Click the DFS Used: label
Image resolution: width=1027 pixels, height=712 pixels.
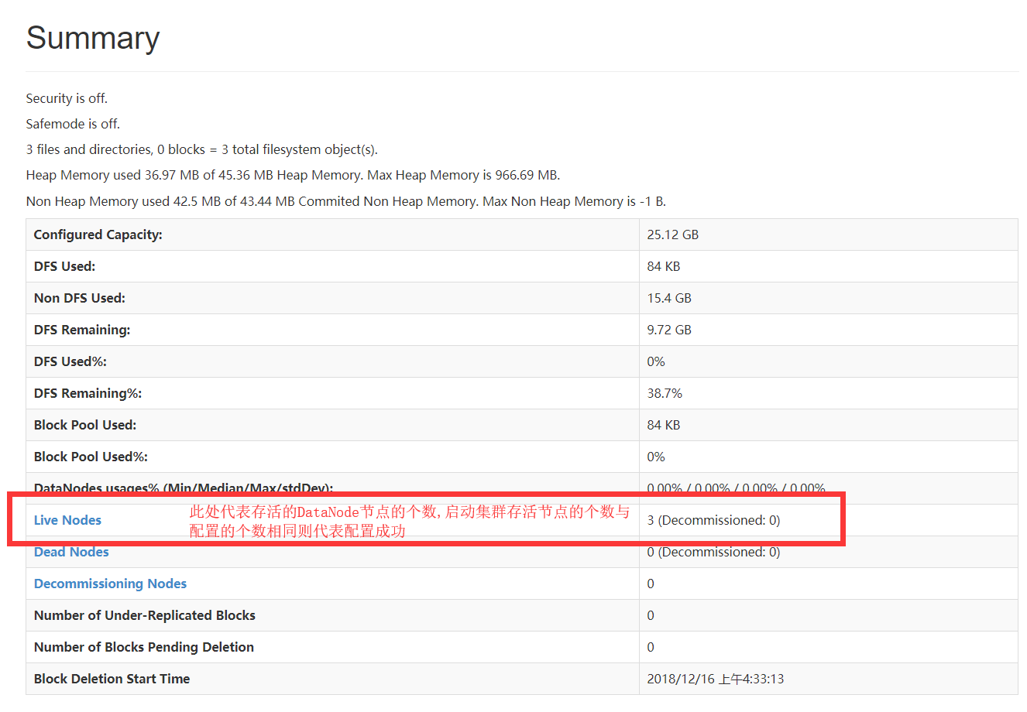pos(65,266)
